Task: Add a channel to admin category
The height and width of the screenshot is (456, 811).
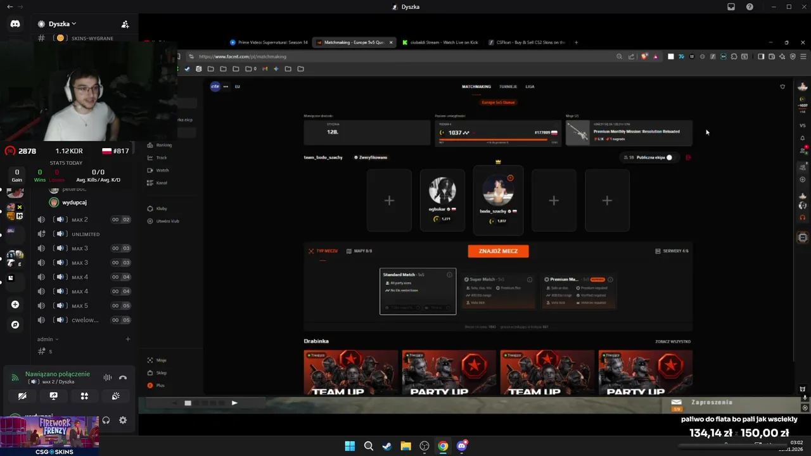Action: (x=127, y=339)
